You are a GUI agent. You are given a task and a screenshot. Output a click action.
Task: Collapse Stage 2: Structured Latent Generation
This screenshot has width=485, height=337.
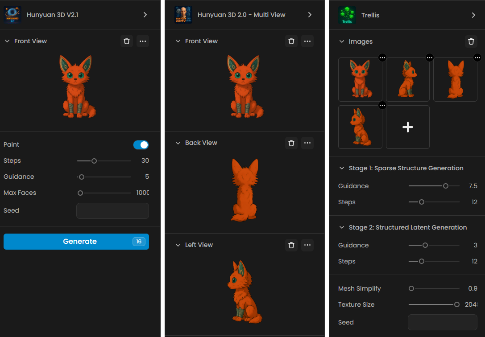pyautogui.click(x=342, y=228)
